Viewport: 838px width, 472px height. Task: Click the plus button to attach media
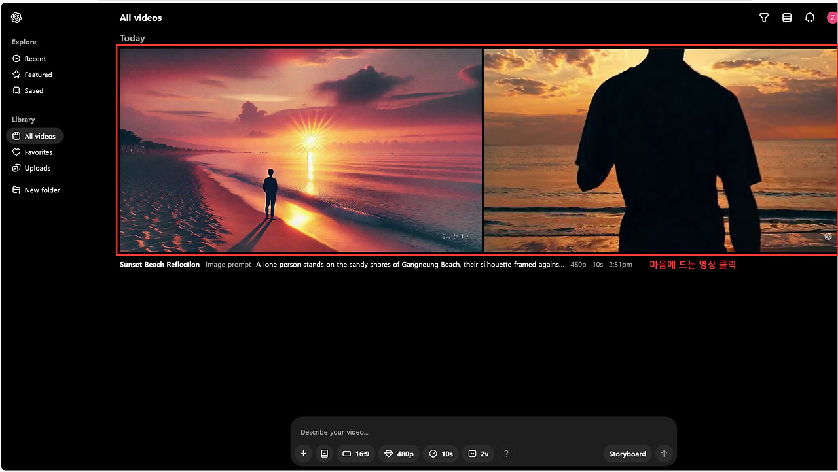[303, 454]
